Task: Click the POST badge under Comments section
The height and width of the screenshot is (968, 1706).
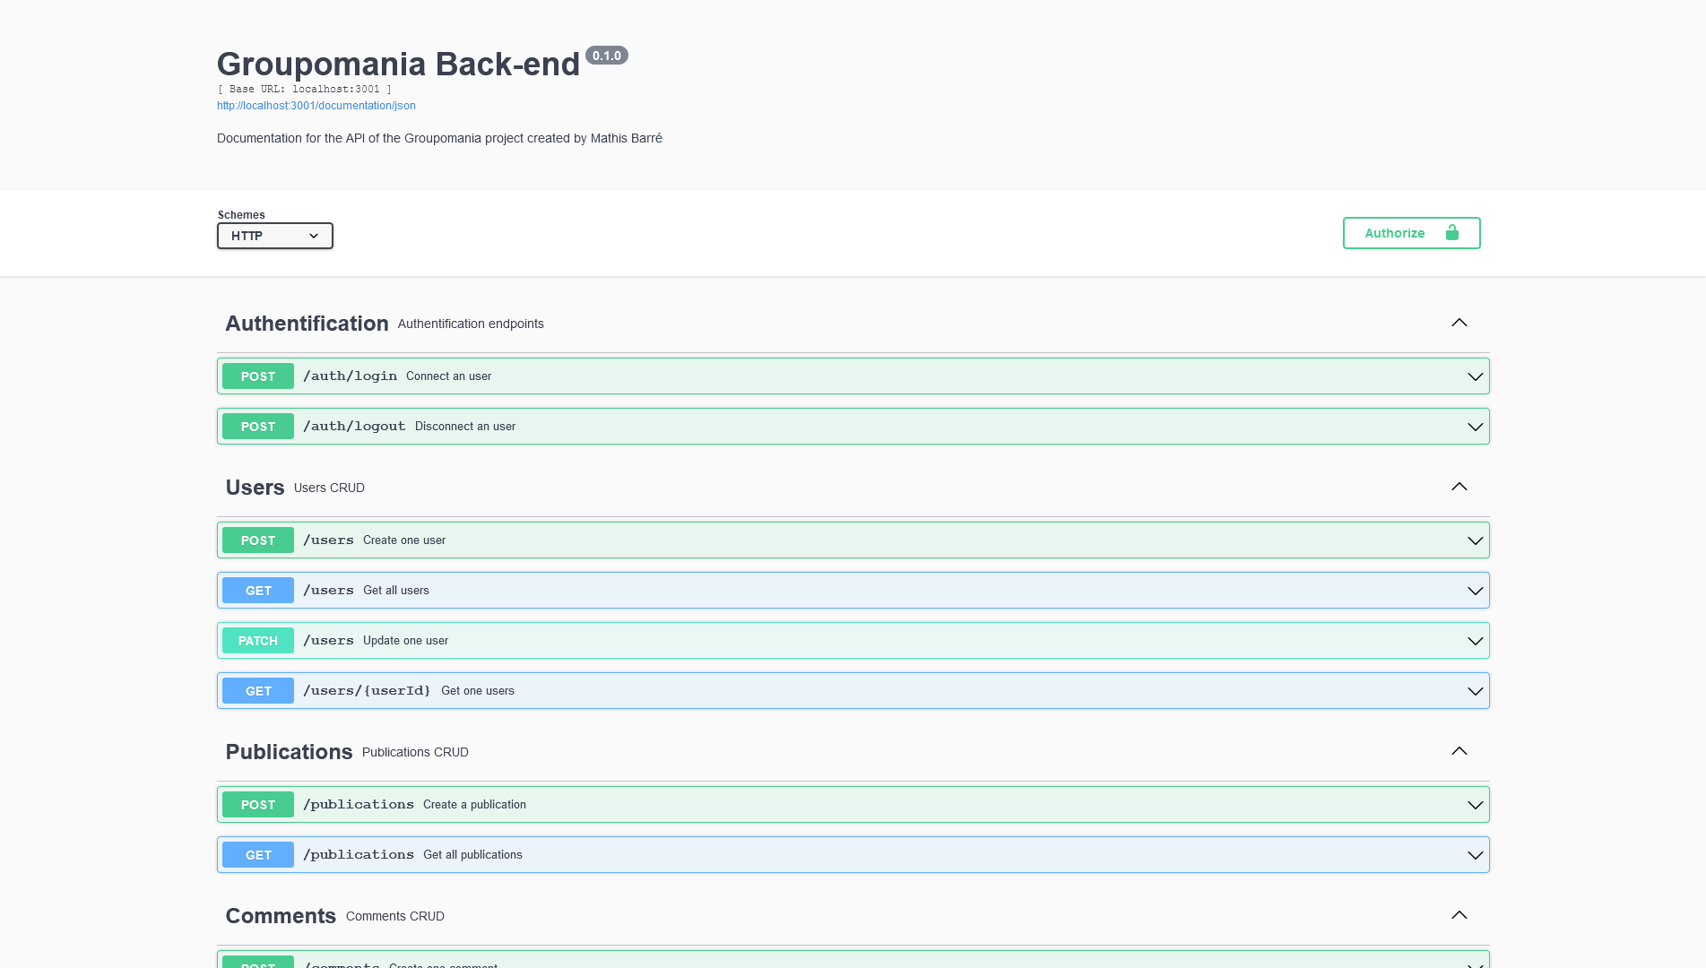Action: pyautogui.click(x=257, y=963)
